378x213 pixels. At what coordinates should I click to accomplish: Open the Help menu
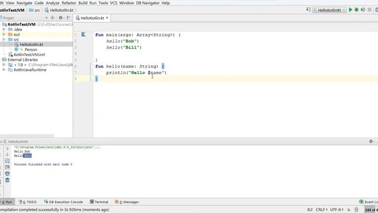[165, 3]
